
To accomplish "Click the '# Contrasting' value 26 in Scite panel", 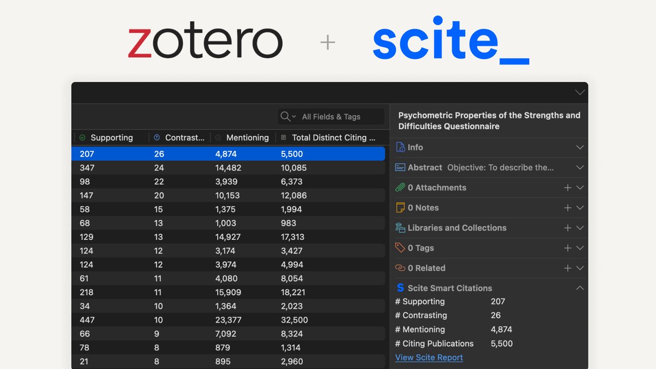I will point(496,315).
